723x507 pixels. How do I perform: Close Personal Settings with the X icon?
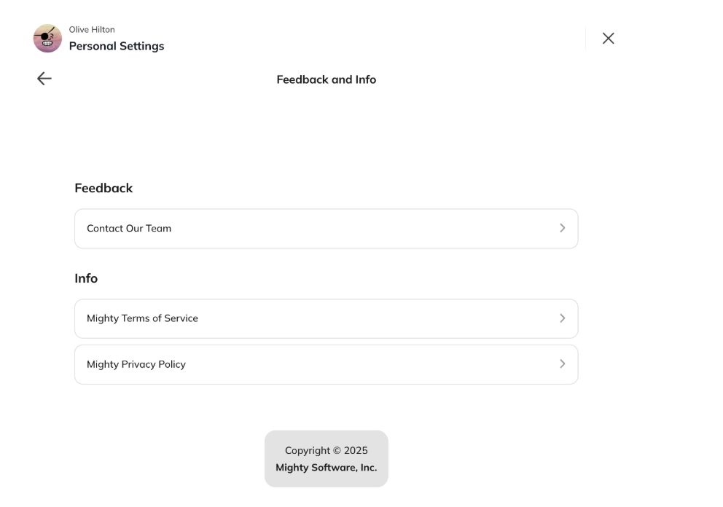pos(608,39)
